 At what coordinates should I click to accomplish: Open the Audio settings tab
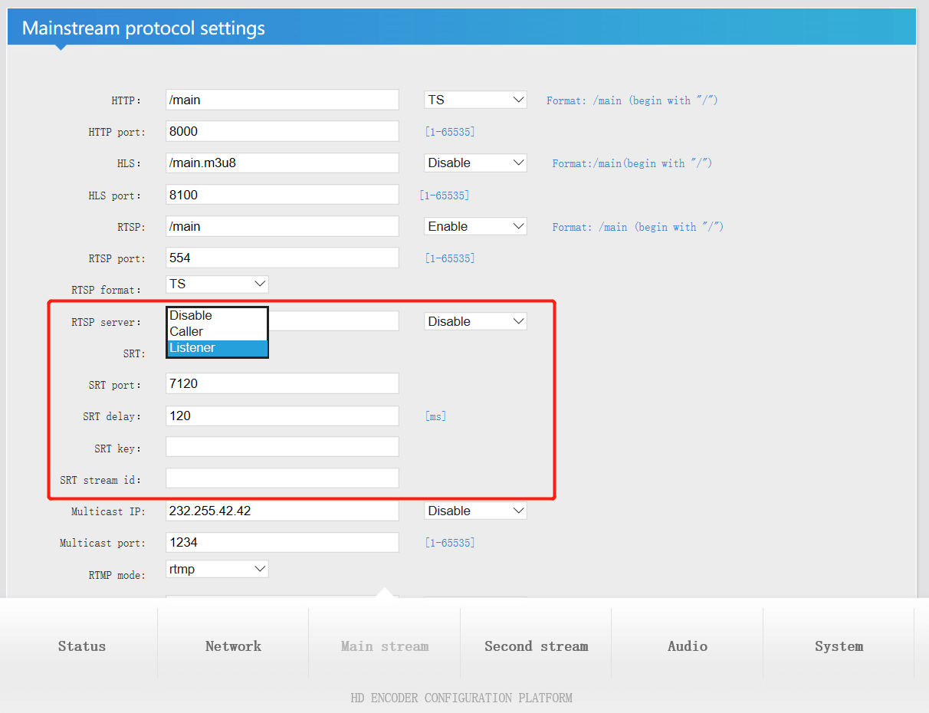(x=687, y=646)
